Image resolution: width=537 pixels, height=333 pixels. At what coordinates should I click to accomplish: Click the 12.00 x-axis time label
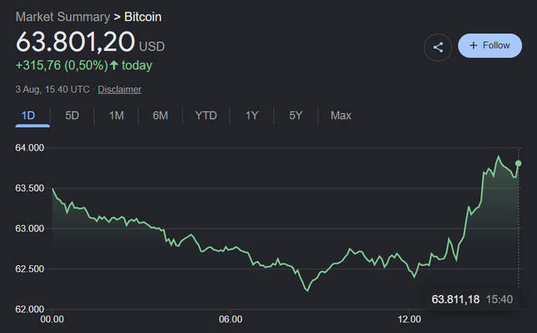coord(409,320)
